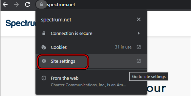
Task: Click the spectrum.net URL in address bar
Action: [61, 5]
